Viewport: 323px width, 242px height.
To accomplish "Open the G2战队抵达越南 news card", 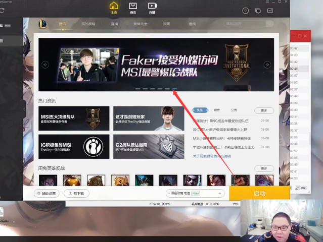I will tap(149, 147).
